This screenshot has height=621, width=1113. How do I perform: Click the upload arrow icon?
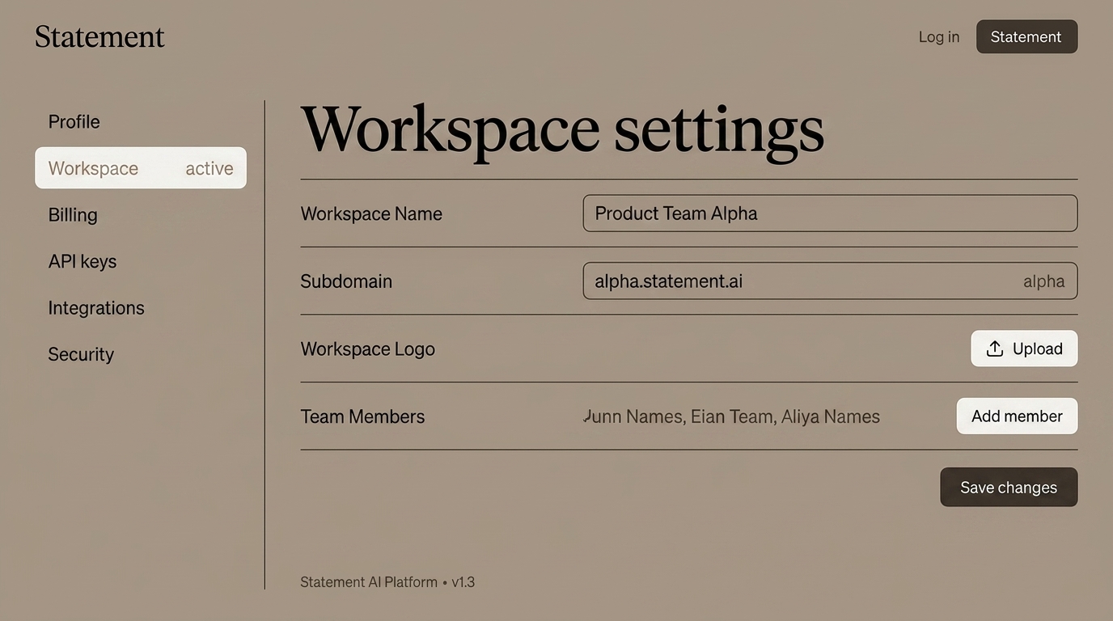point(995,349)
